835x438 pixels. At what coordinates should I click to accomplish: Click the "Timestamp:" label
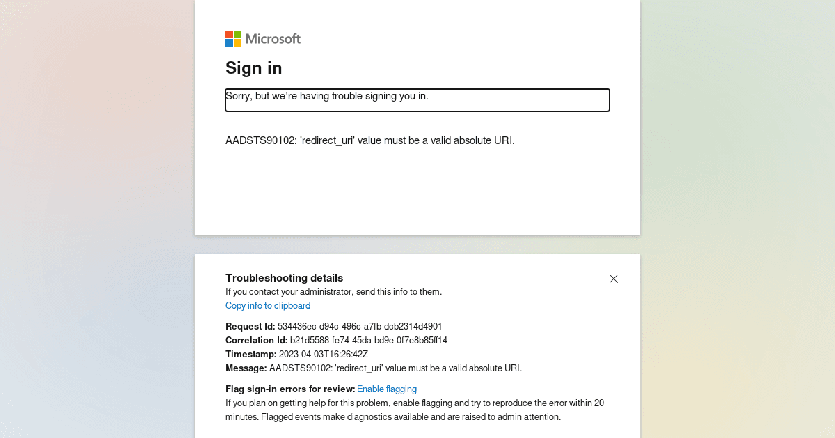[x=251, y=355]
